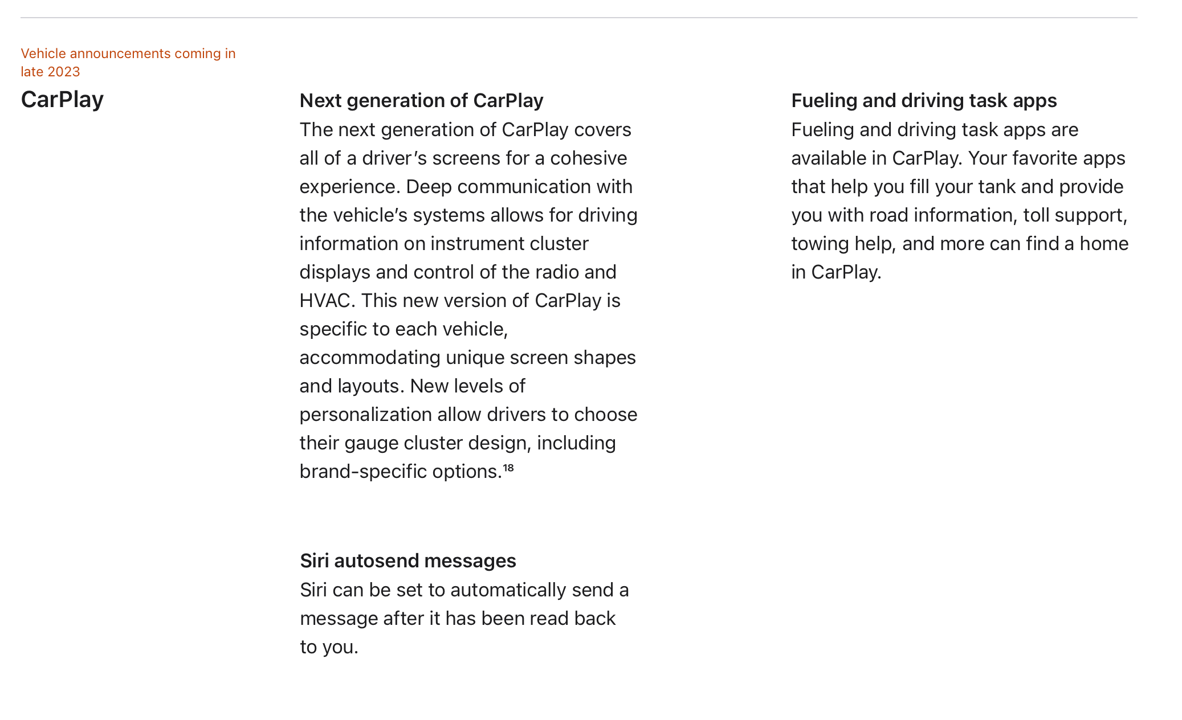Click the "Next generation of CarPlay" heading
Screen dimensions: 1182x720
[421, 100]
